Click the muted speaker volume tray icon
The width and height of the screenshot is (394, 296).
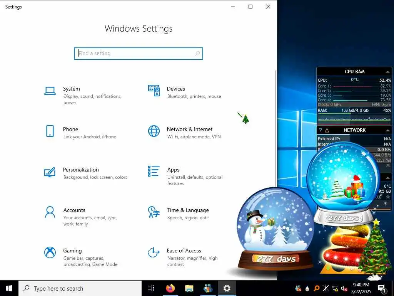pos(344,288)
